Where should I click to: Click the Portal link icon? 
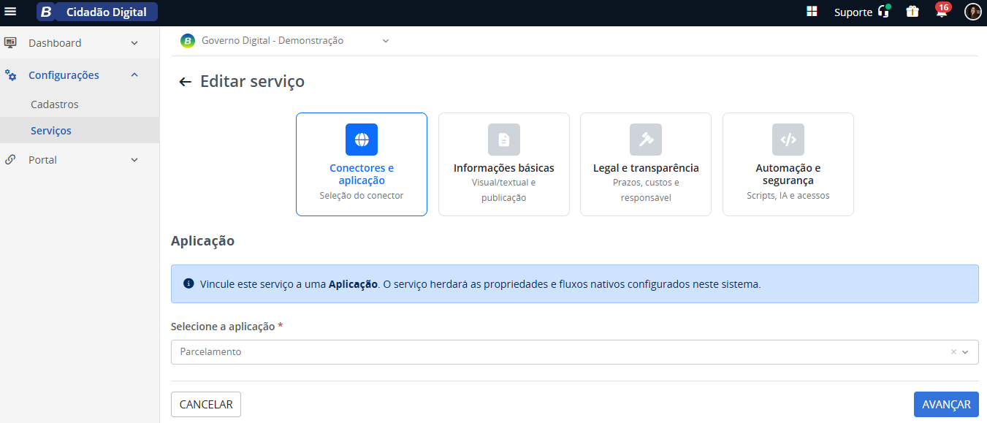(x=10, y=159)
